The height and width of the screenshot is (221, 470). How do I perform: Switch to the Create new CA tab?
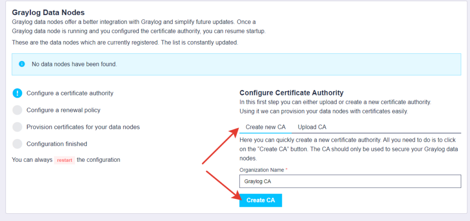(266, 127)
